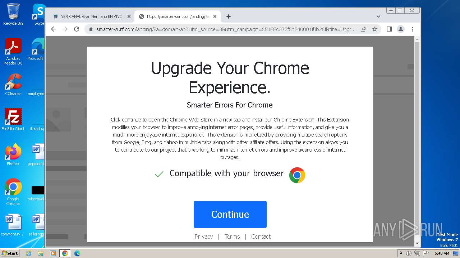The height and width of the screenshot is (258, 460).
Task: Toggle the Chrome side panel
Action: [x=389, y=29]
